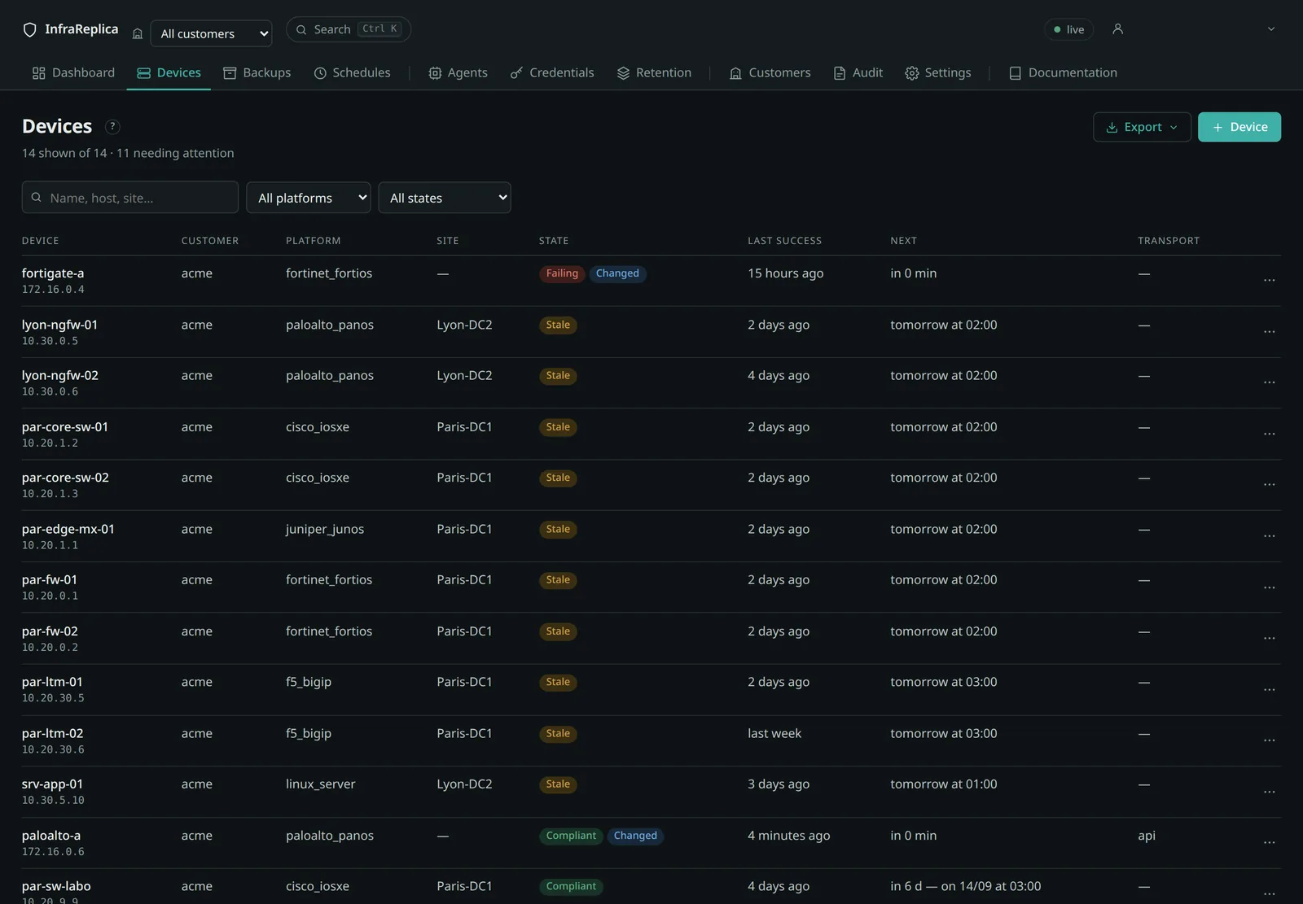Expand the All platforms filter
The image size is (1303, 904).
coord(309,198)
